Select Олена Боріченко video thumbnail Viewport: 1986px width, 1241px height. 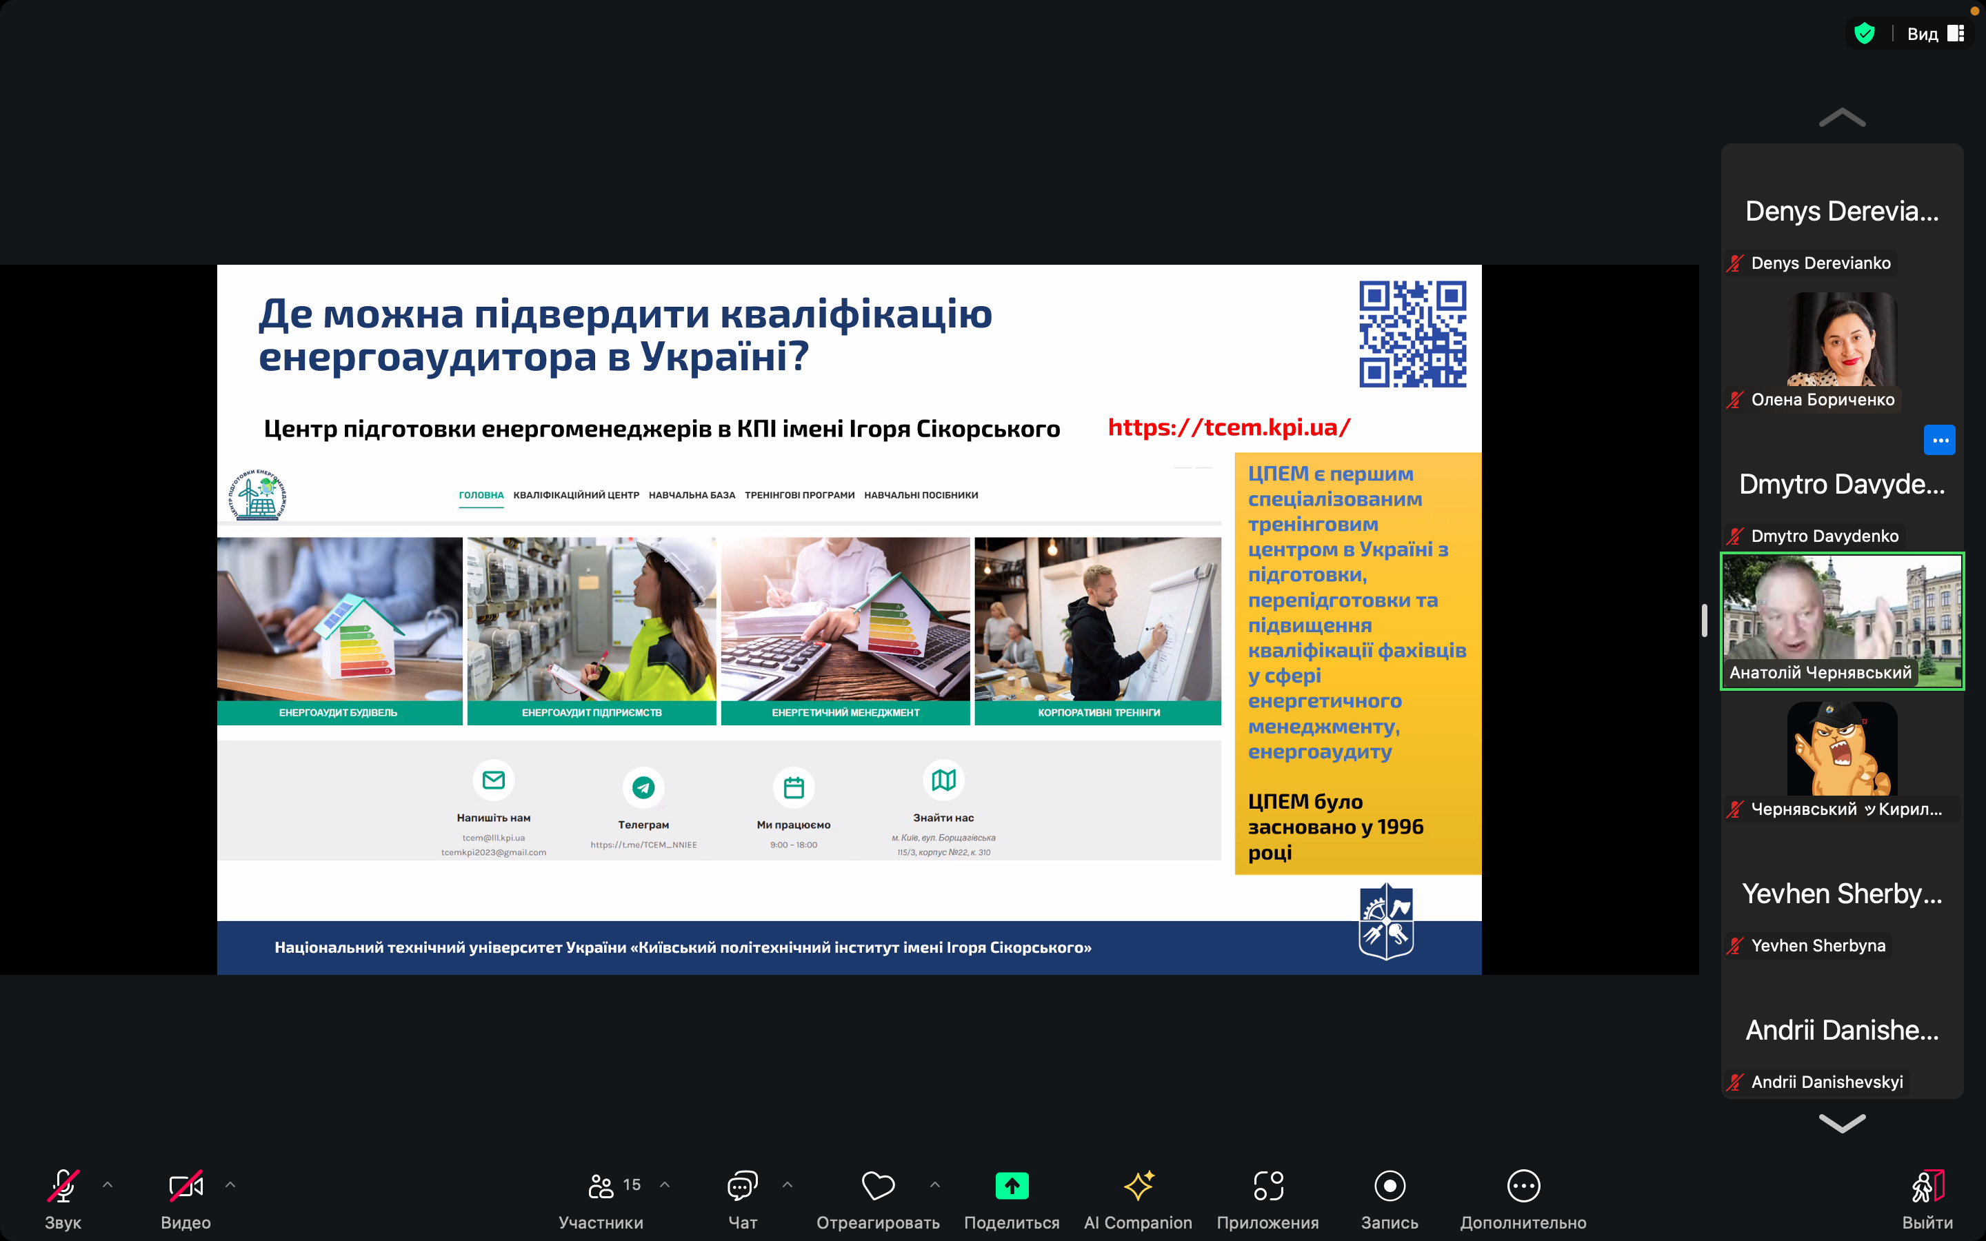1843,339
